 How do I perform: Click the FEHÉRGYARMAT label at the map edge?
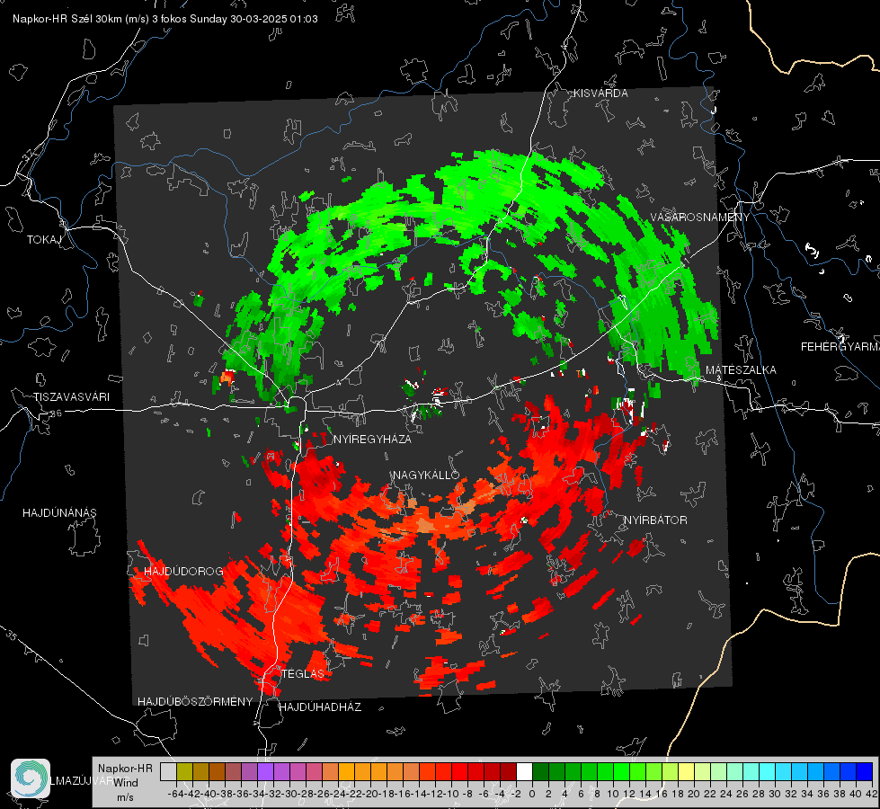click(x=840, y=347)
